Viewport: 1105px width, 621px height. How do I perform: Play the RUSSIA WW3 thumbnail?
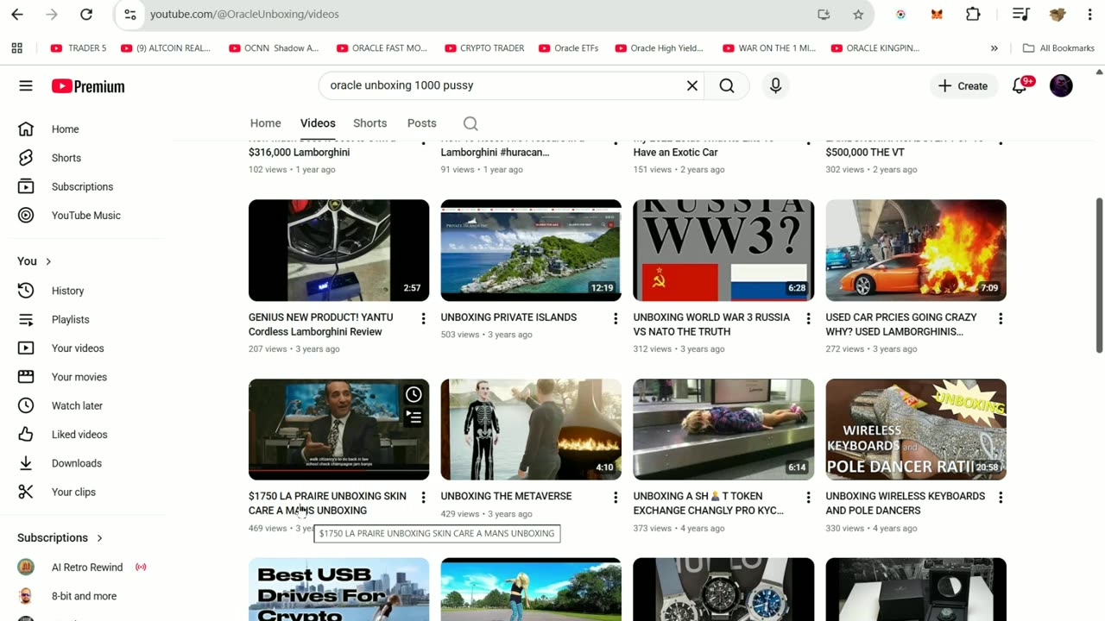(723, 250)
